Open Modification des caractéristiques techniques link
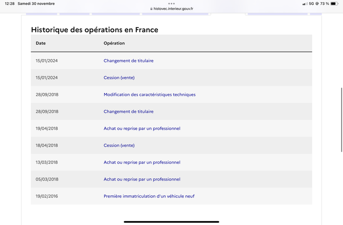 [150, 94]
